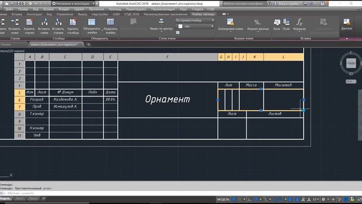
Task: Open the annotation scale 1:1 dropdown
Action: [316, 199]
